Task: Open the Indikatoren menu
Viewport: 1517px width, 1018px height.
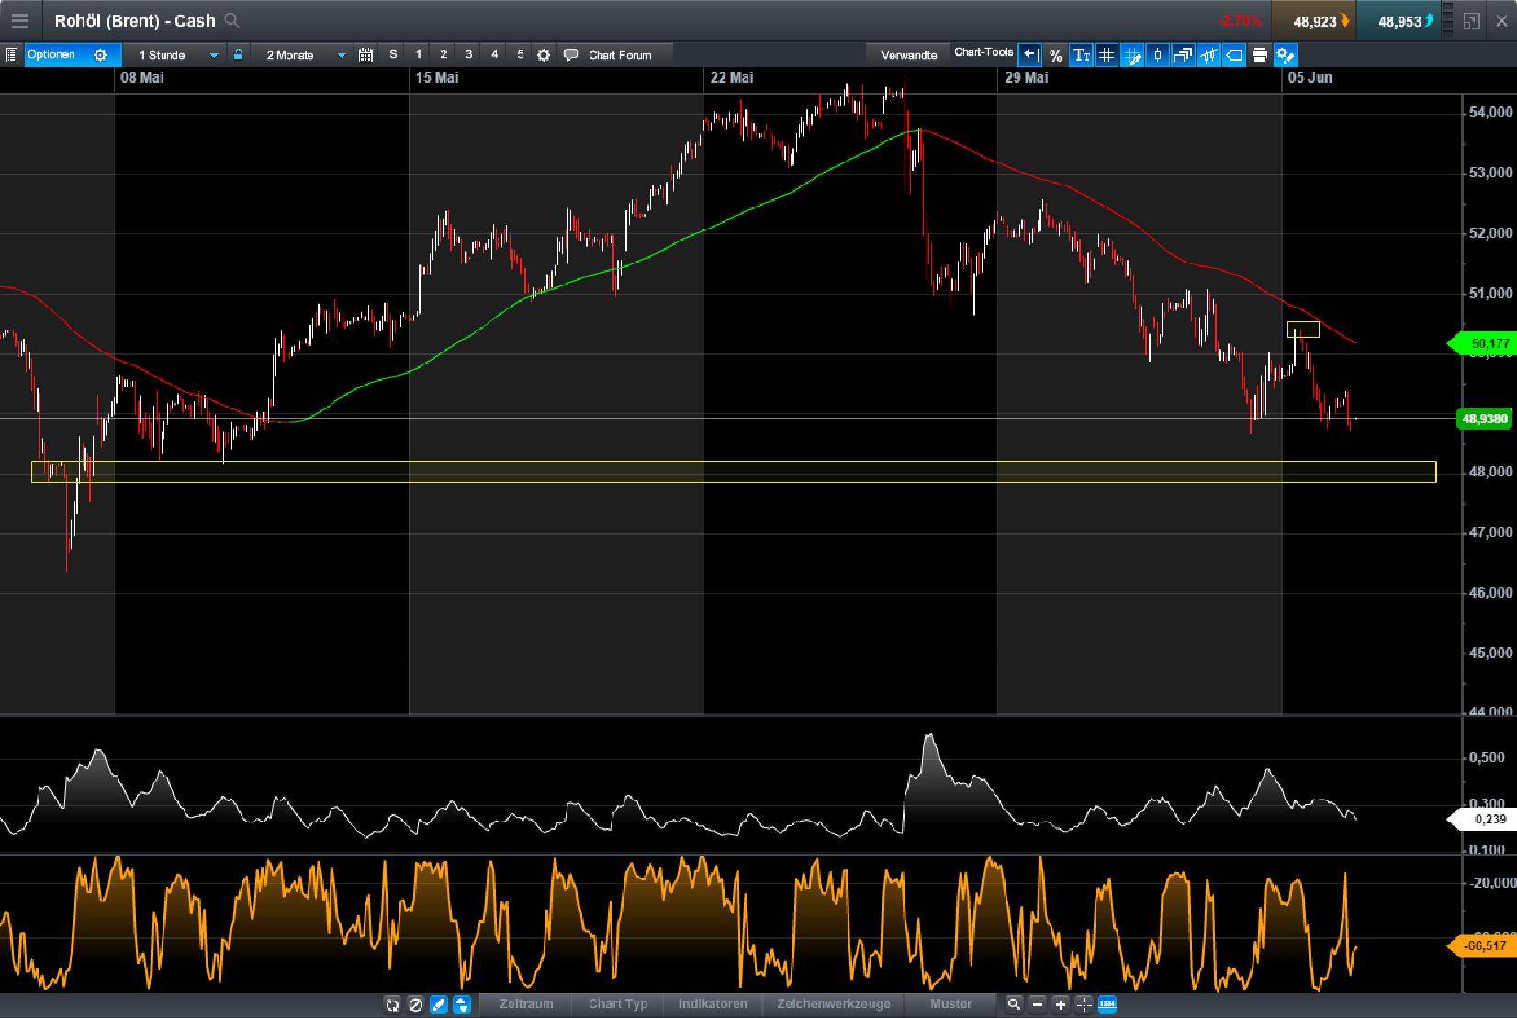Action: (713, 1004)
